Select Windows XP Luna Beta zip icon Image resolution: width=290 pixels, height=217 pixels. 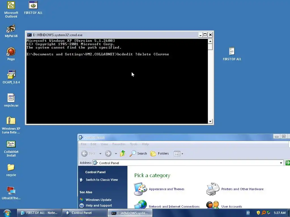pos(11,125)
